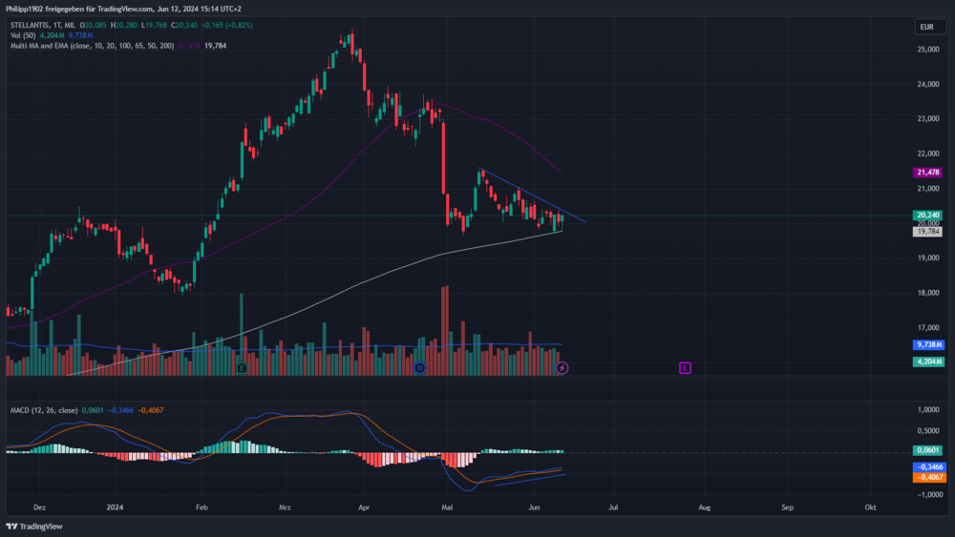Click the green 4,204M volume label

click(x=929, y=361)
